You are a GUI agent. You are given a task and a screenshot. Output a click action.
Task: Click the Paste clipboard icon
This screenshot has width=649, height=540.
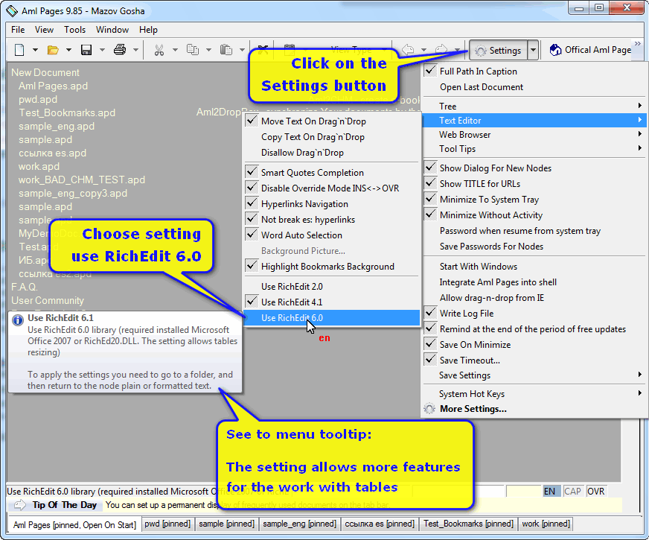[x=226, y=50]
